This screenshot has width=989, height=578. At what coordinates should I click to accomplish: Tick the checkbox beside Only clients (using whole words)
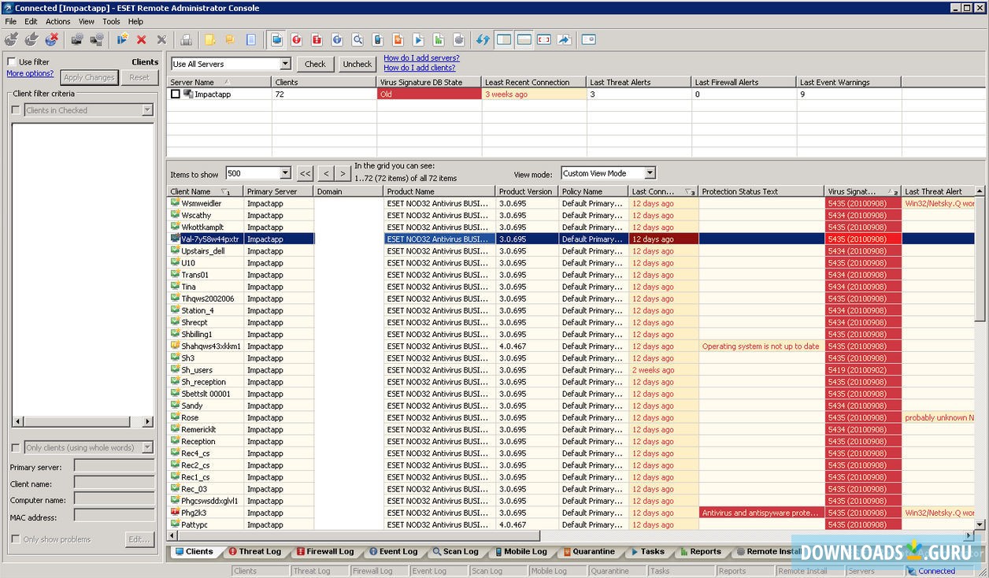(x=16, y=447)
